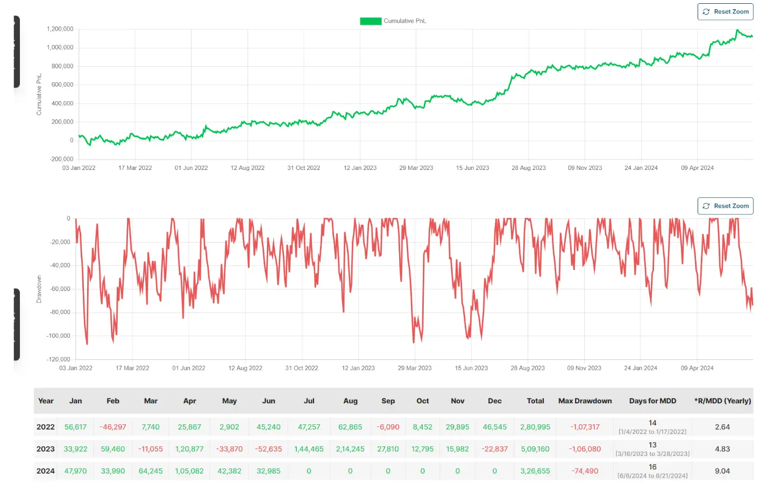Image resolution: width=767 pixels, height=491 pixels.
Task: Click the Max Drawdown column header
Action: [x=585, y=401]
